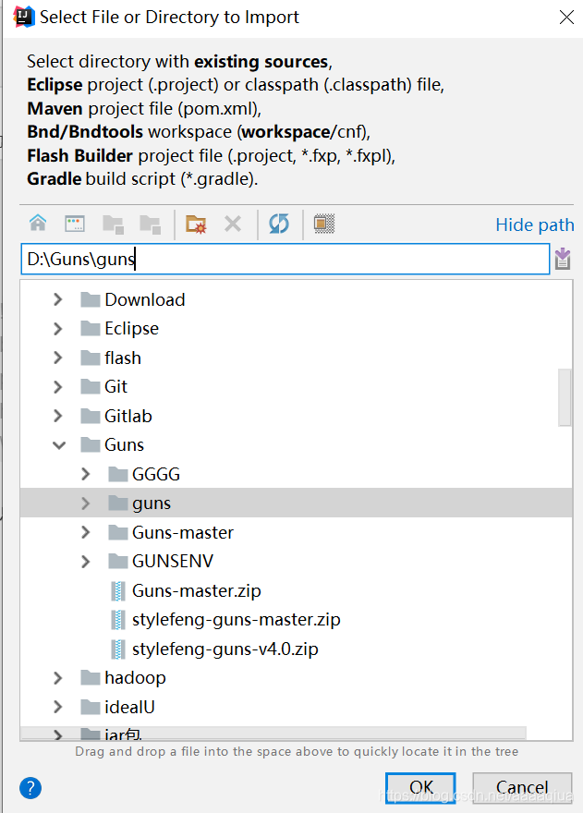Confirm selection with OK button
This screenshot has height=813, width=583.
point(420,787)
